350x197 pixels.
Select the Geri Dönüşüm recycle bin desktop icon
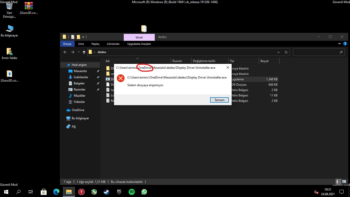pyautogui.click(x=9, y=11)
